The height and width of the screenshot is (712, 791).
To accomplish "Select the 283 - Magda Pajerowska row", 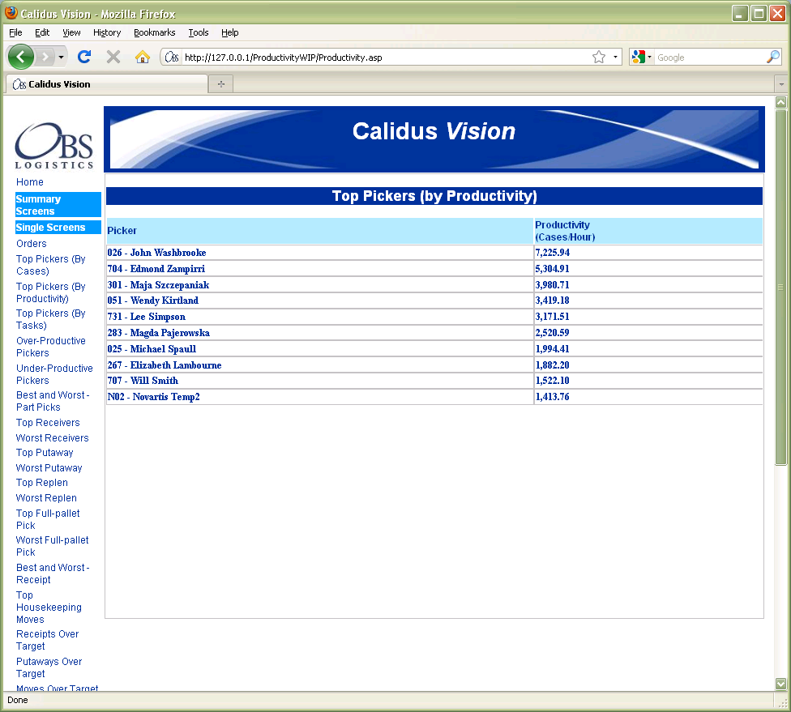I will [434, 333].
